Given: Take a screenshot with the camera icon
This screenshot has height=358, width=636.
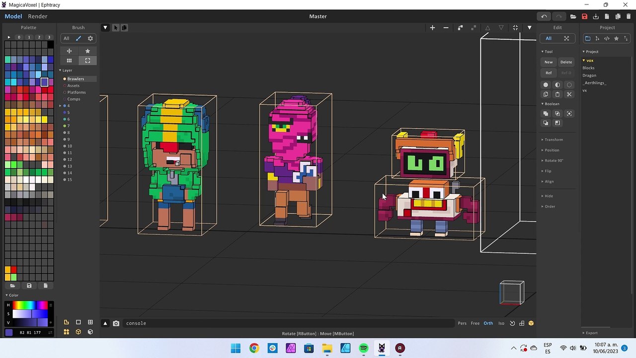Looking at the screenshot, I should [x=116, y=323].
